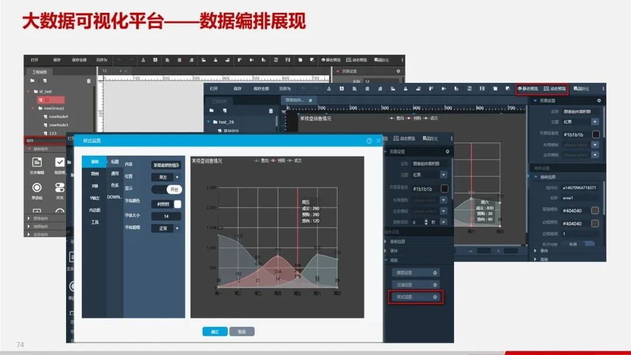Click 页面设置 gear icon in middle window
Image resolution: width=631 pixels, height=355 pixels.
pyautogui.click(x=448, y=152)
